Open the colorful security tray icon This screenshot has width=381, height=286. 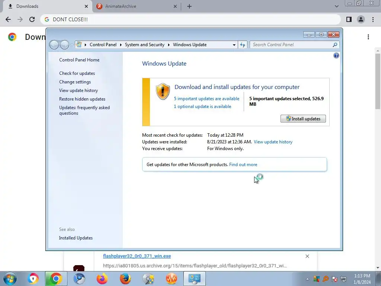point(316,279)
